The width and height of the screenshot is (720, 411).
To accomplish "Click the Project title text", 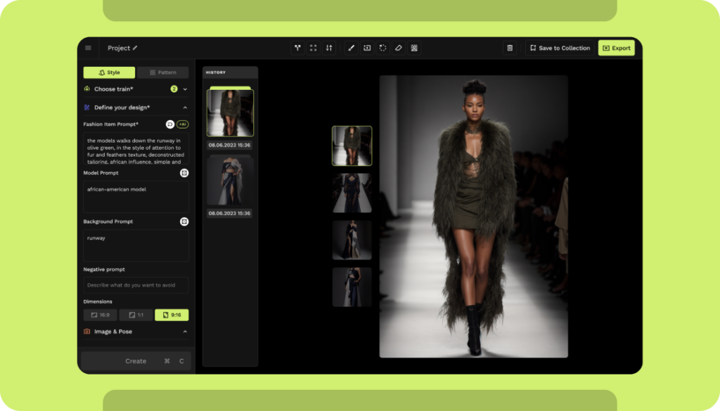I will point(119,48).
